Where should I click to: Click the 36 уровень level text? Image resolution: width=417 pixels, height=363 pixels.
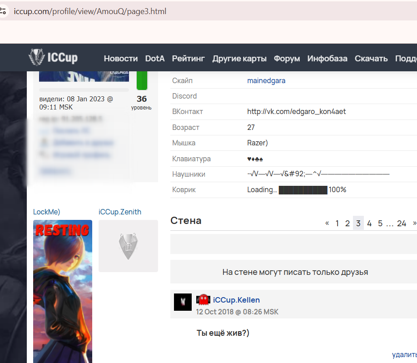coord(141,102)
